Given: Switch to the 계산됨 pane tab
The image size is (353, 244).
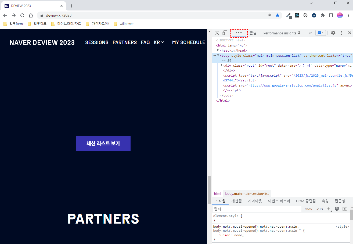Looking at the screenshot, I should click(x=237, y=201).
